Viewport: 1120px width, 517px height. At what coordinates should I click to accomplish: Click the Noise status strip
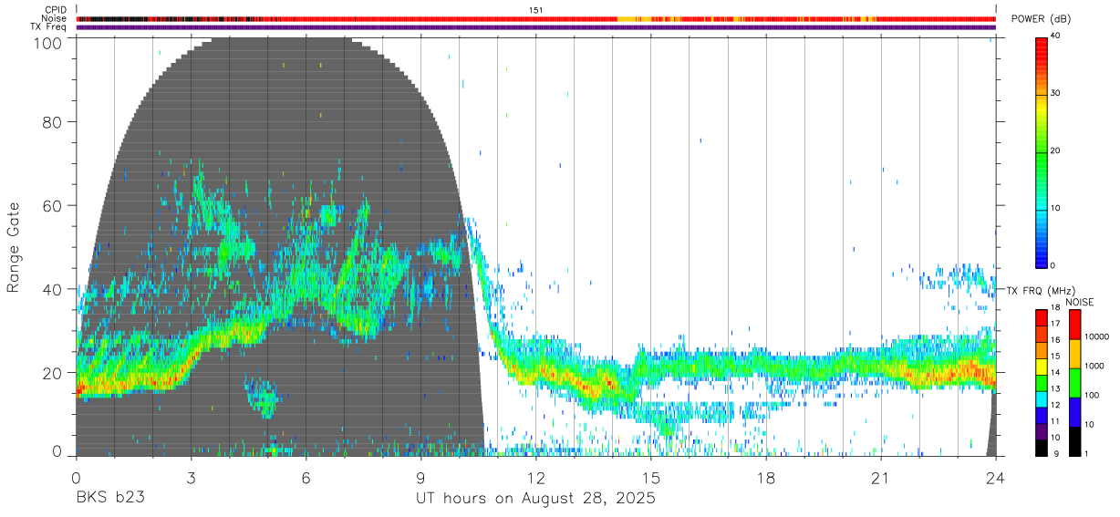coord(536,18)
